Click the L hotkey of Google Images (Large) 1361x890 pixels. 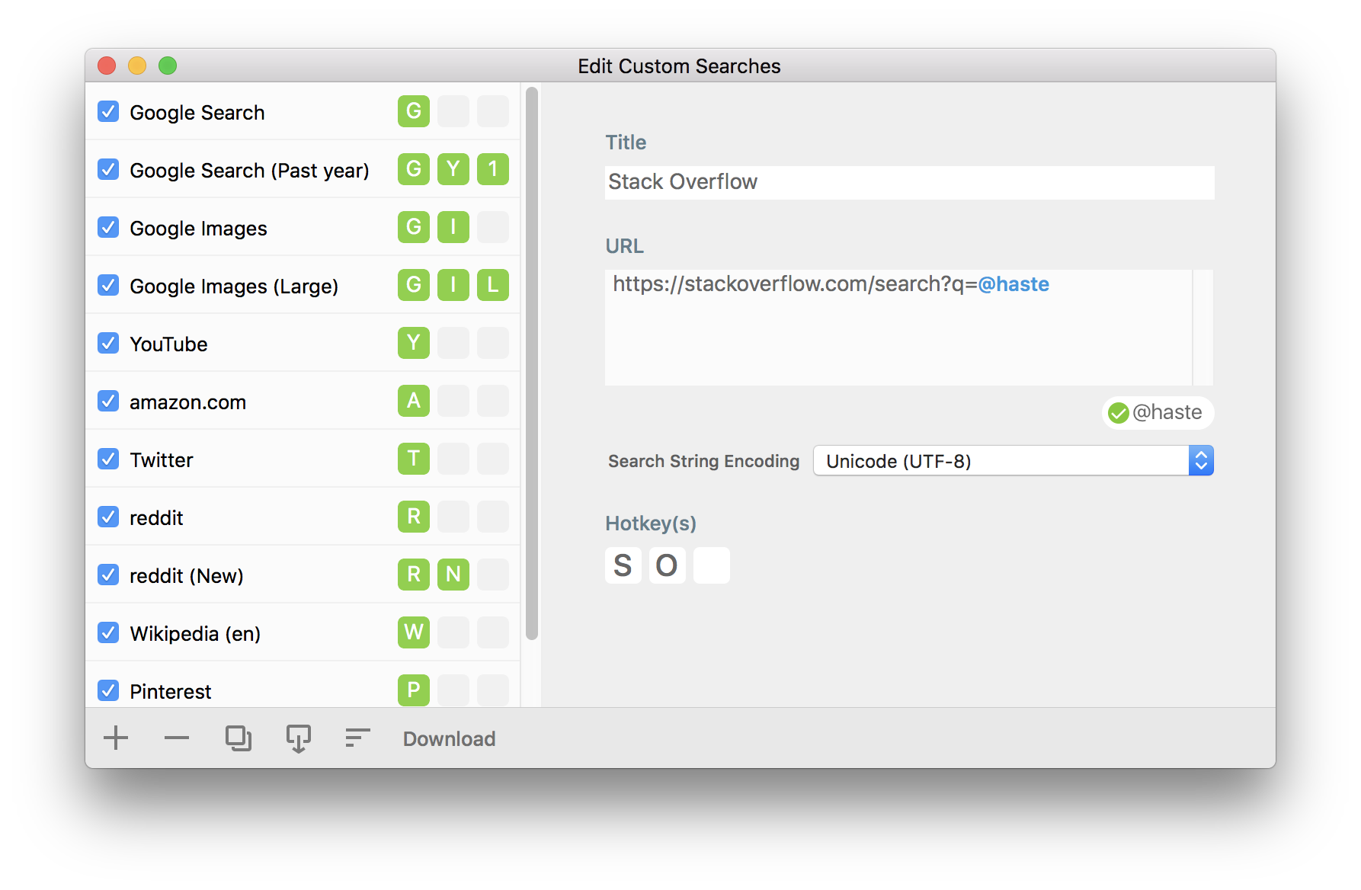tap(493, 285)
